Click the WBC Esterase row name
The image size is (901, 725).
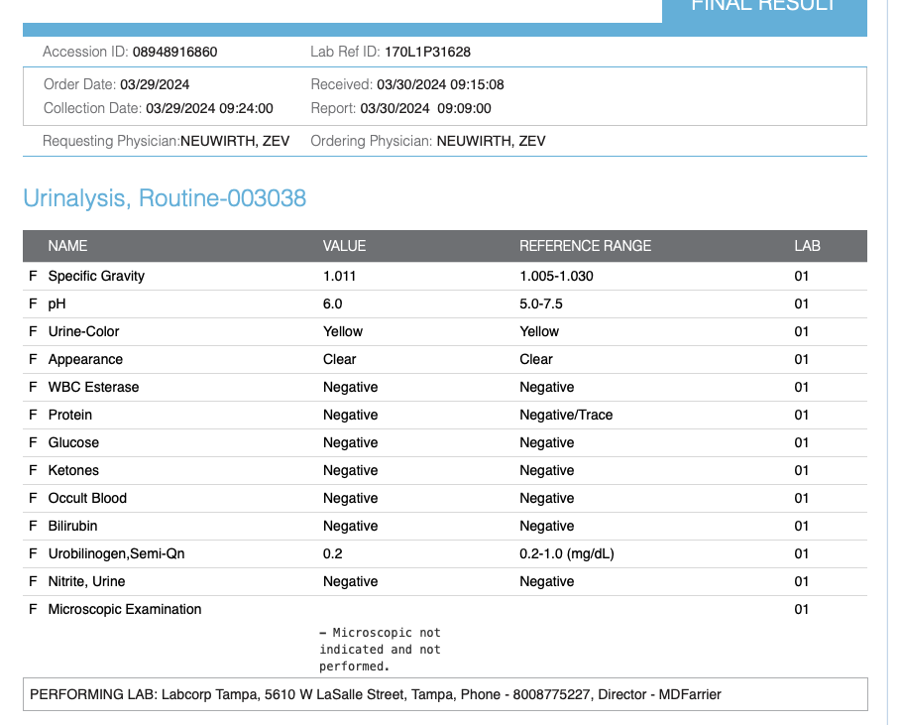(93, 387)
